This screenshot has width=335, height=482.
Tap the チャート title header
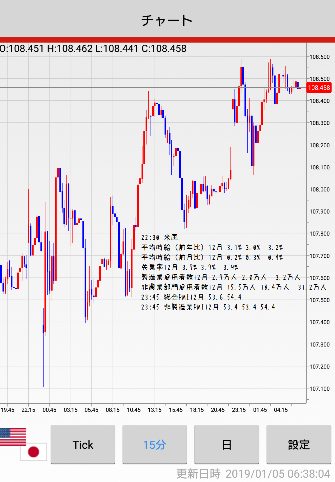click(167, 21)
